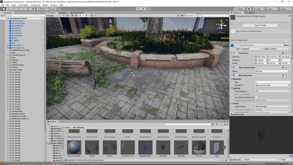Open the Assets menu

tap(13, 5)
